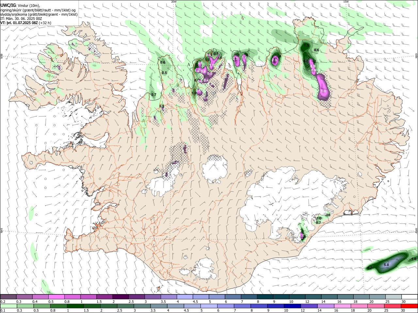
Task: Click the '2.9' precipitation value on north coast
Action: (274, 60)
